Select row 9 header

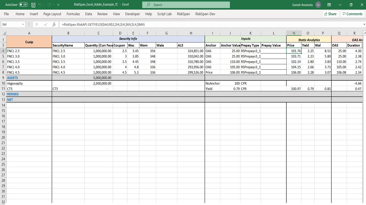point(3,78)
